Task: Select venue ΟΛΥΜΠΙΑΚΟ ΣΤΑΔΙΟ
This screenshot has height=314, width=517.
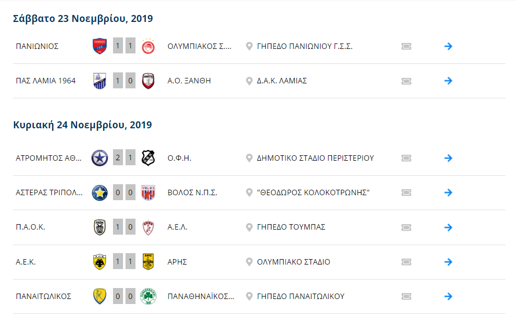Action: [x=293, y=262]
